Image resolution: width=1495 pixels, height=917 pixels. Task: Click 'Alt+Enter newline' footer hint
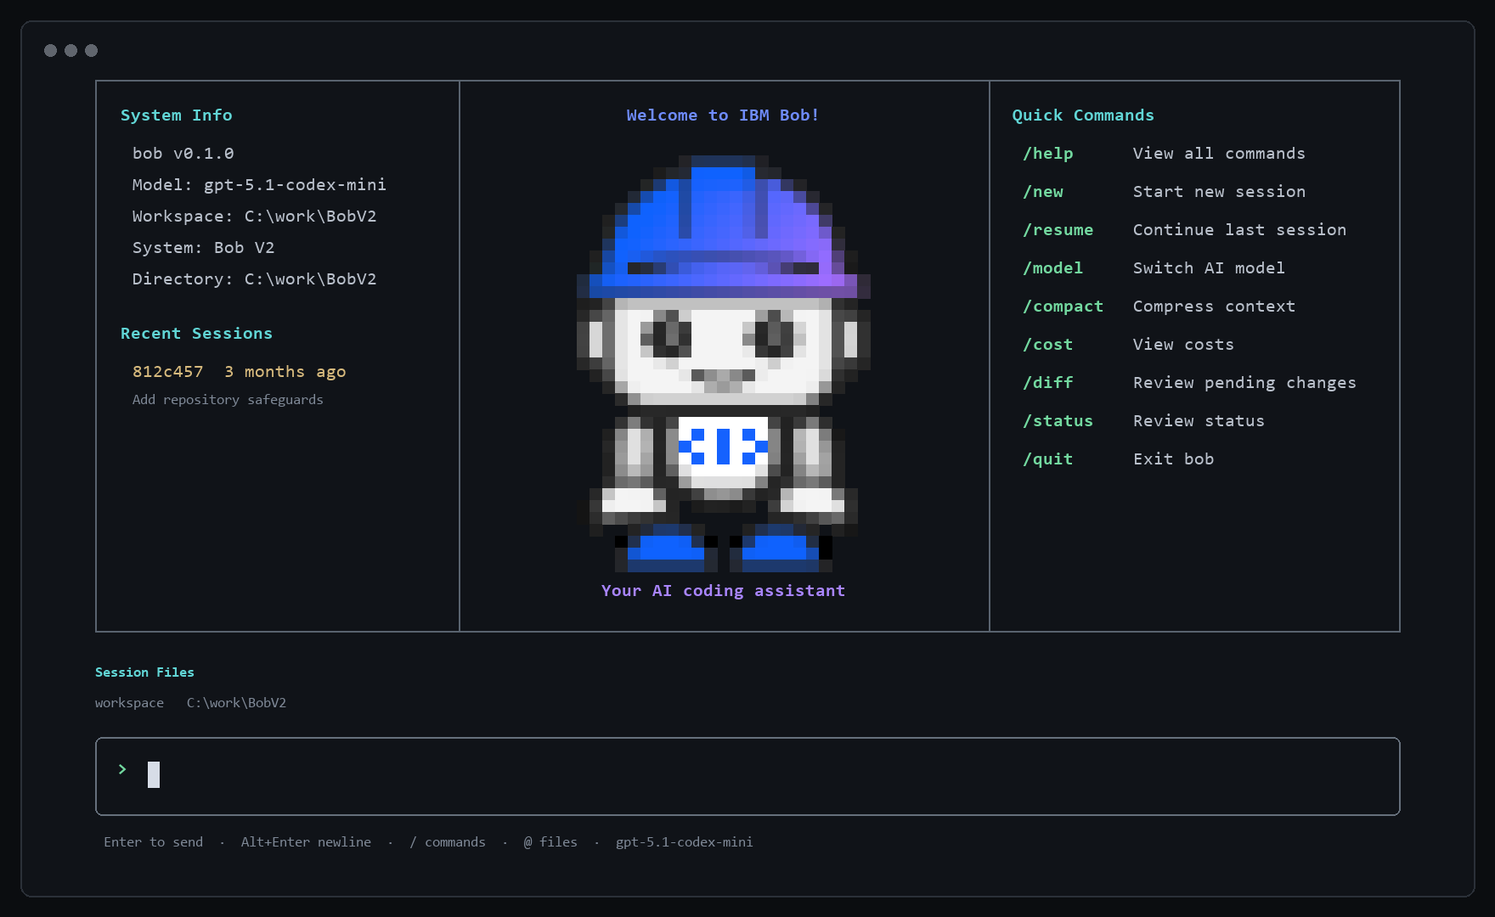click(x=306, y=842)
